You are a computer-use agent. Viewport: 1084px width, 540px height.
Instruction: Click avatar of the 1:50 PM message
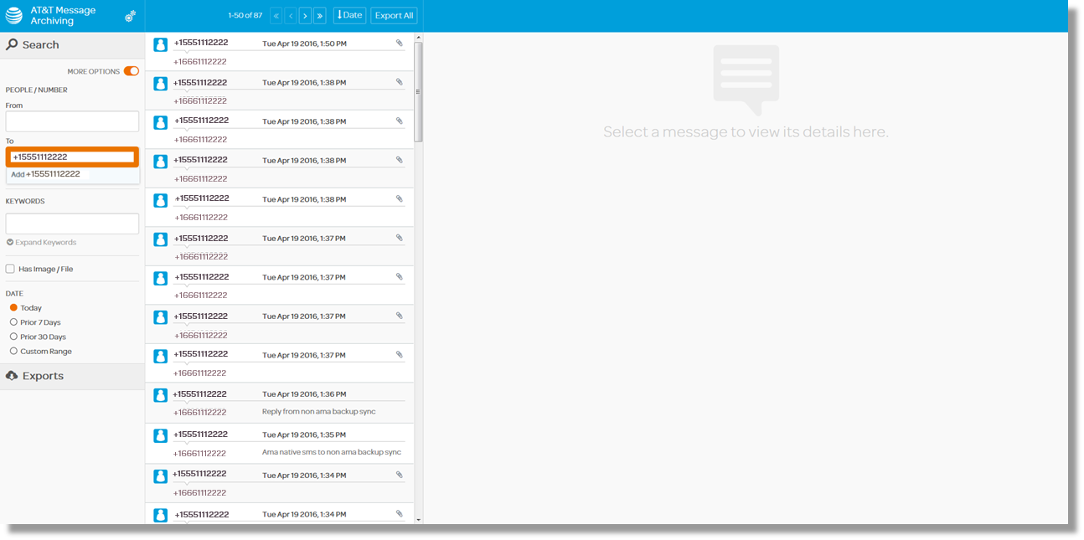(161, 44)
